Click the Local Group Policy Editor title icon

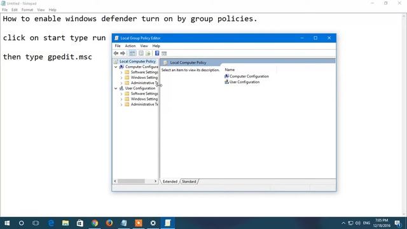tap(116, 38)
